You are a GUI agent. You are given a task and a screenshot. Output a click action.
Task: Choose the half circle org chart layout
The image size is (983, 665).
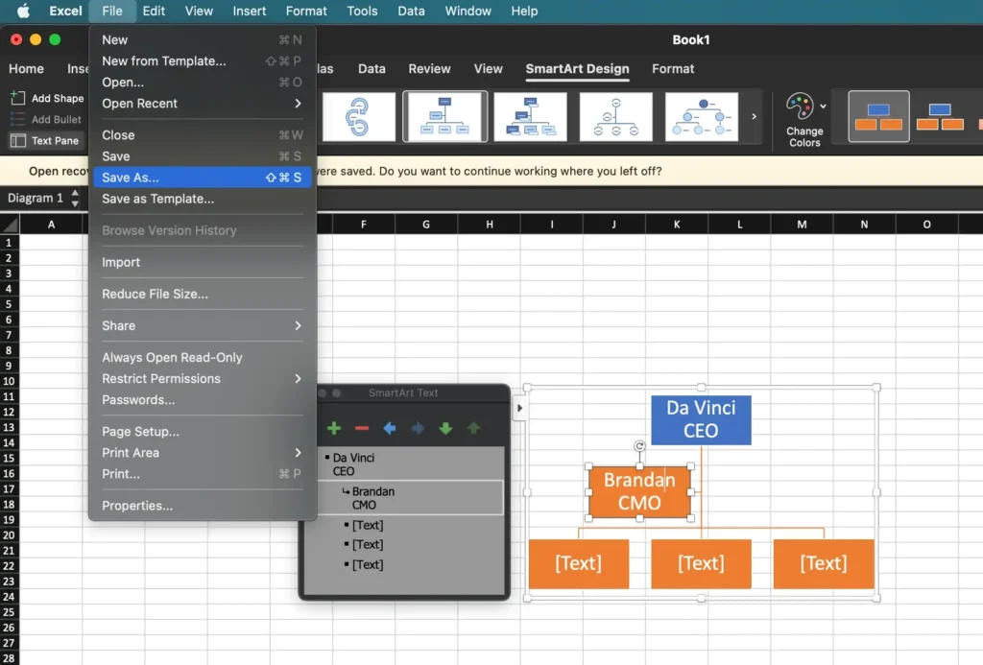point(615,116)
